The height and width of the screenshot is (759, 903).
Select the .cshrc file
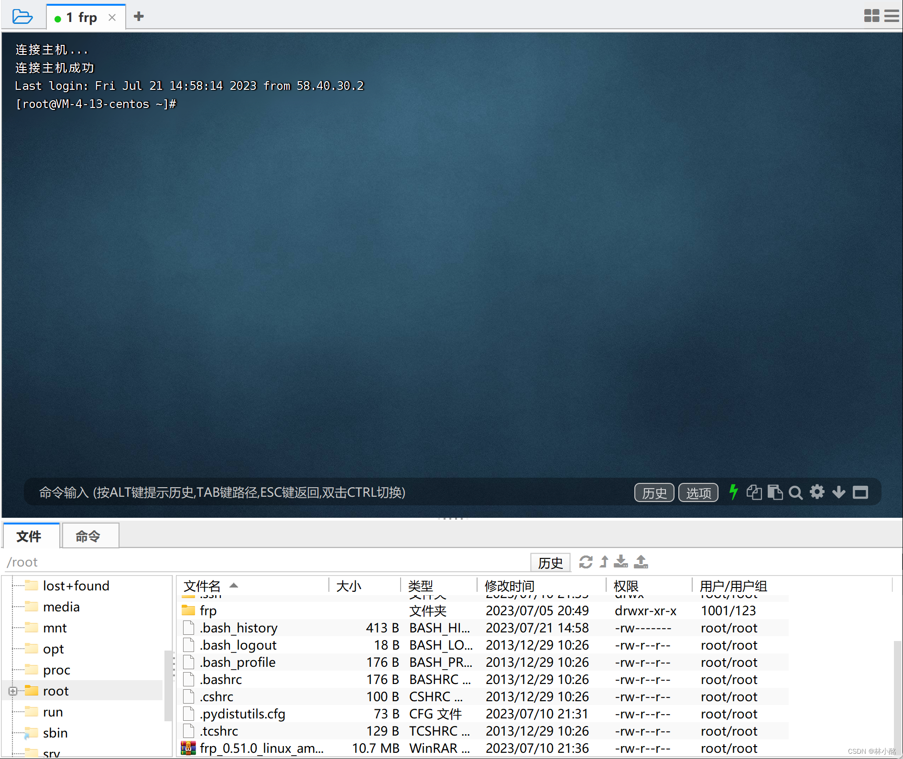(484, 696)
